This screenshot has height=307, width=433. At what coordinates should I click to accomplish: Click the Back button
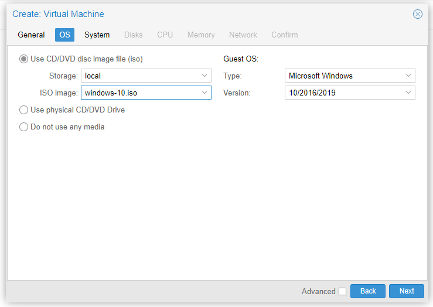click(368, 291)
